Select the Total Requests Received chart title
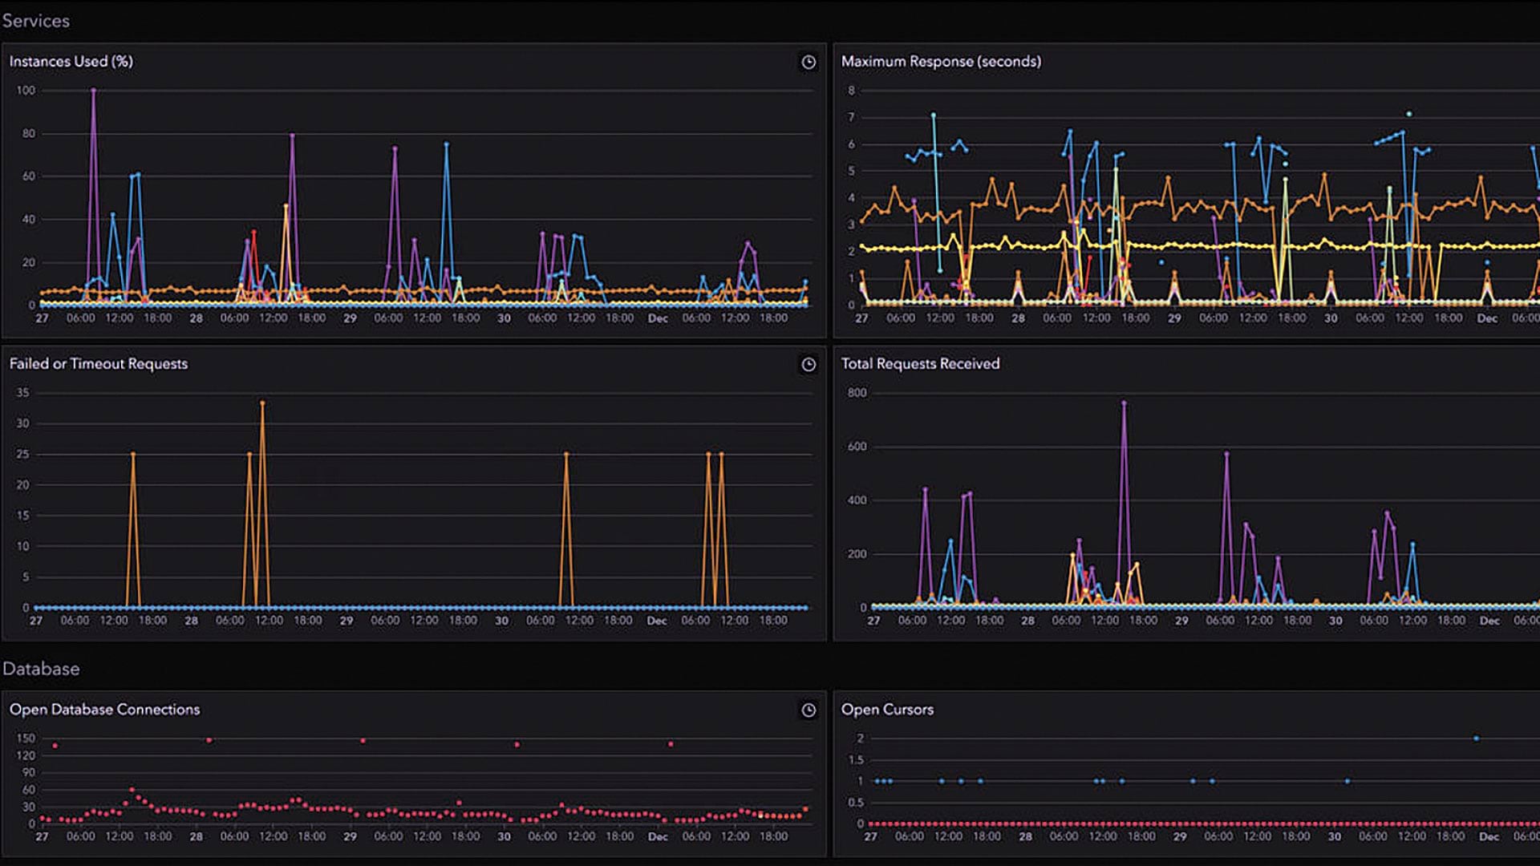1540x866 pixels. 920,364
